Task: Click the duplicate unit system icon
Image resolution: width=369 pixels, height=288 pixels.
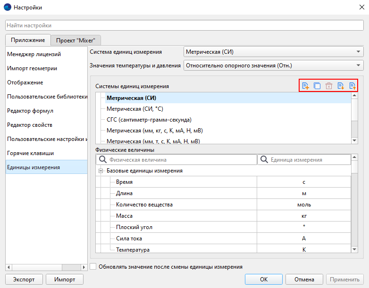Action: click(x=317, y=86)
